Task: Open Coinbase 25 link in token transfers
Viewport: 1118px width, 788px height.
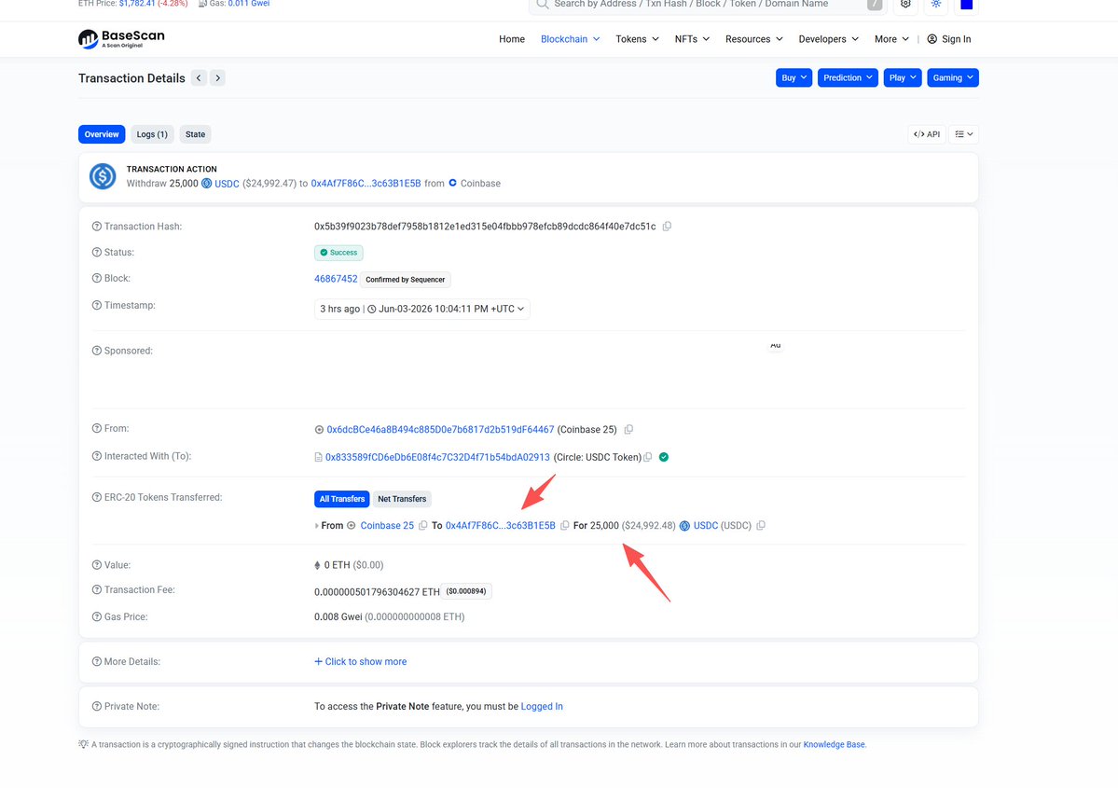Action: pos(387,526)
